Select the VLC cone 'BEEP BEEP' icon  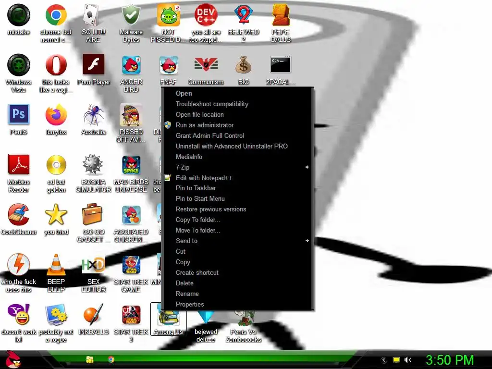pyautogui.click(x=56, y=265)
